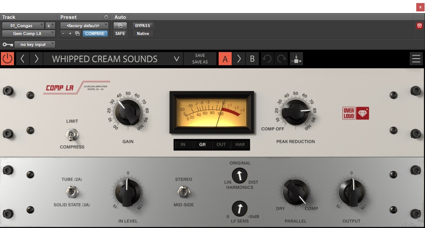This screenshot has height=228, width=425.
Task: Open the Gem Comp LA plugin selector
Action: 29,34
